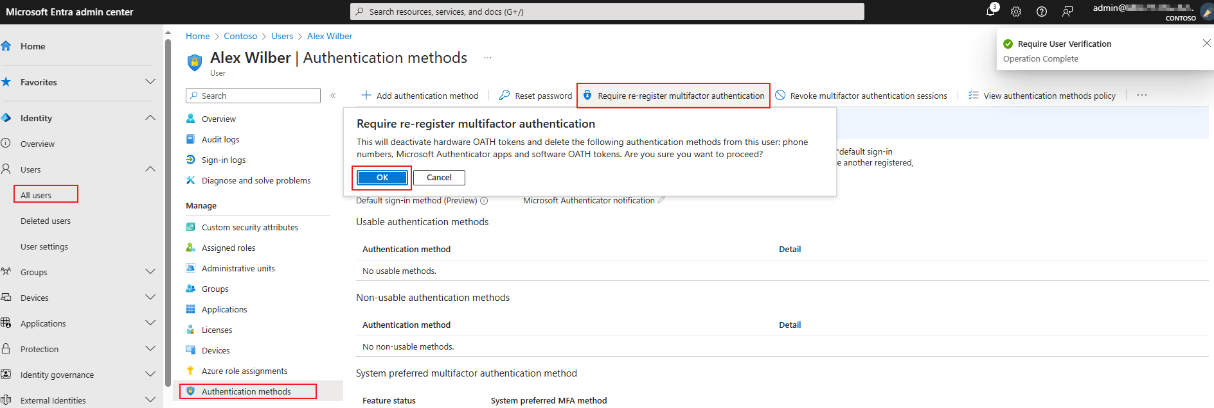
Task: Click the Home breadcrumb link
Action: (197, 36)
